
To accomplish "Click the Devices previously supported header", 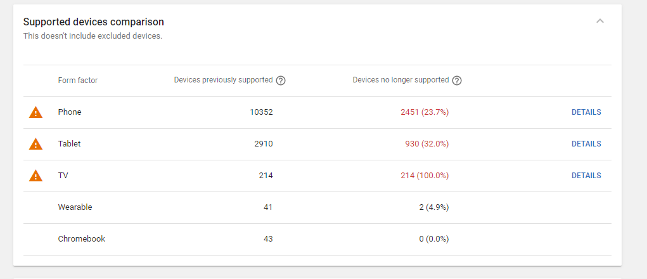I will tap(223, 80).
